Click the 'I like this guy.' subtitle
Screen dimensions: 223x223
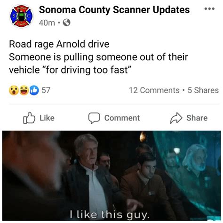(x=109, y=215)
